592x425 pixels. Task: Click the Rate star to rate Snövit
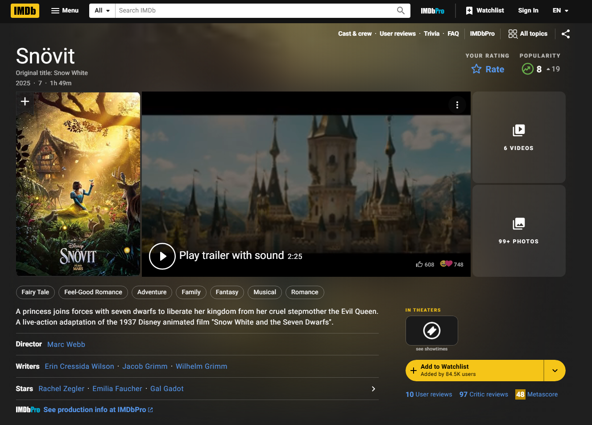476,69
